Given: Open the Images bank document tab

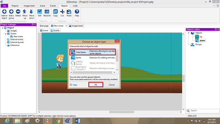Looking at the screenshot, I should tap(76, 26).
